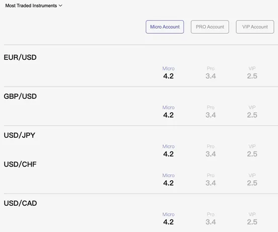Click the USD/CHF Micro spread value
Screen dimensions: 278x232
[168, 183]
